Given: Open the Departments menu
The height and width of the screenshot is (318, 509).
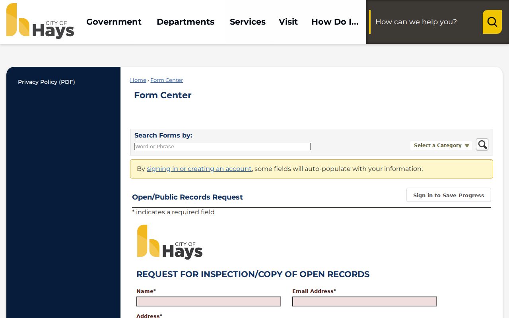Looking at the screenshot, I should click(x=185, y=22).
